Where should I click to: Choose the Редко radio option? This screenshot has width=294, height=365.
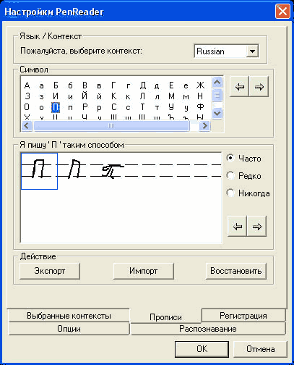click(x=243, y=176)
